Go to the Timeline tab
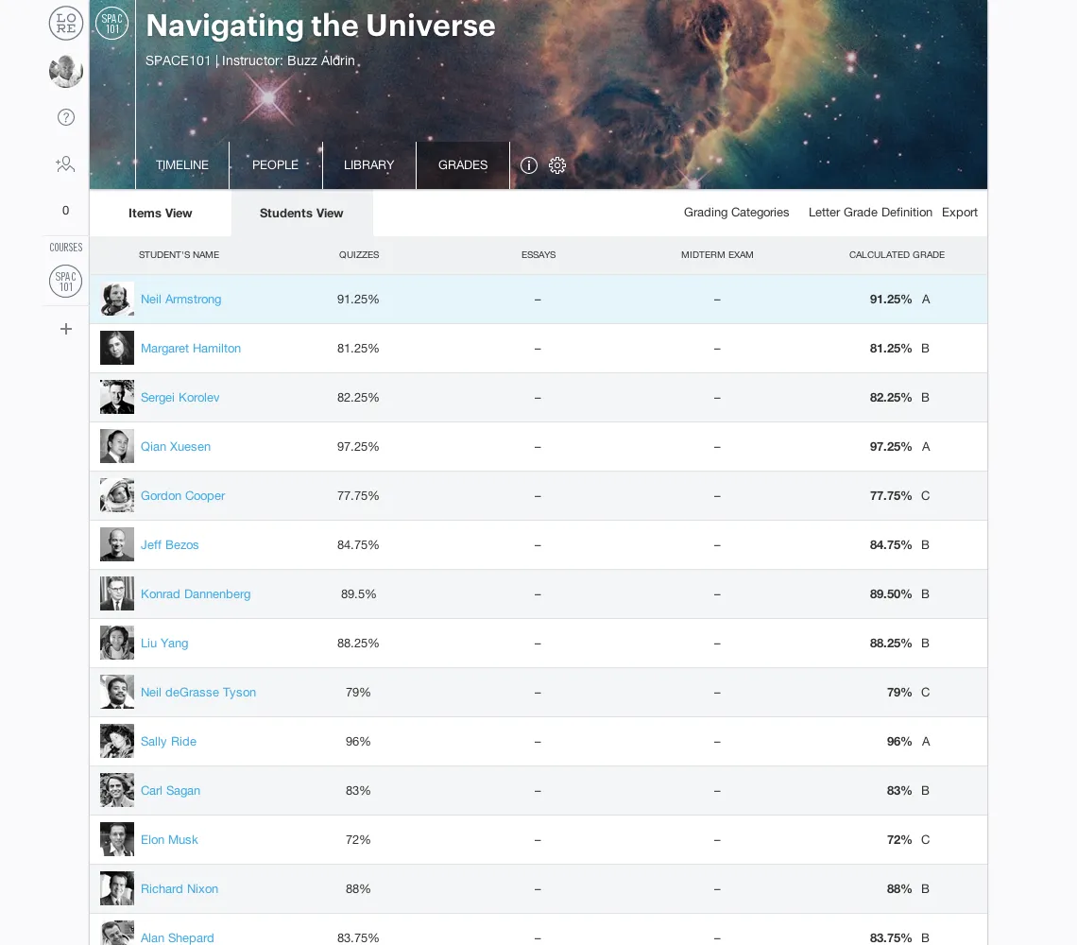The width and height of the screenshot is (1077, 945). [x=182, y=165]
